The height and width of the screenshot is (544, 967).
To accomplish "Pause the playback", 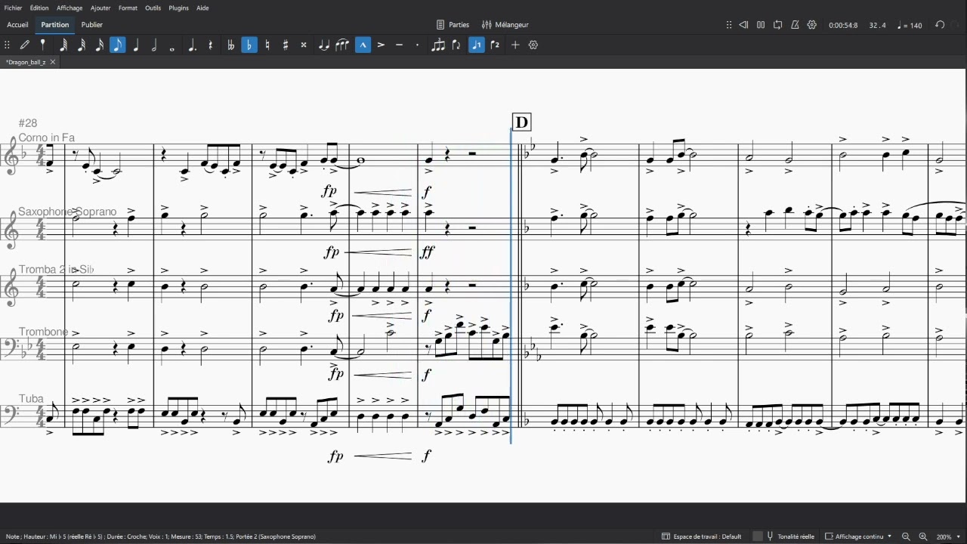I will click(x=761, y=25).
